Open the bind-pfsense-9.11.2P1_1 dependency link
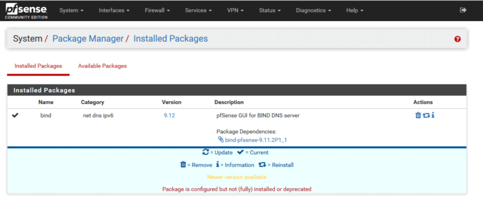Screen dimensions: 483x218 pyautogui.click(x=256, y=140)
